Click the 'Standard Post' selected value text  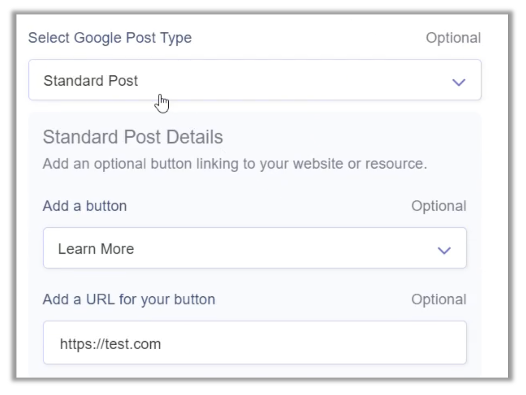pos(91,81)
